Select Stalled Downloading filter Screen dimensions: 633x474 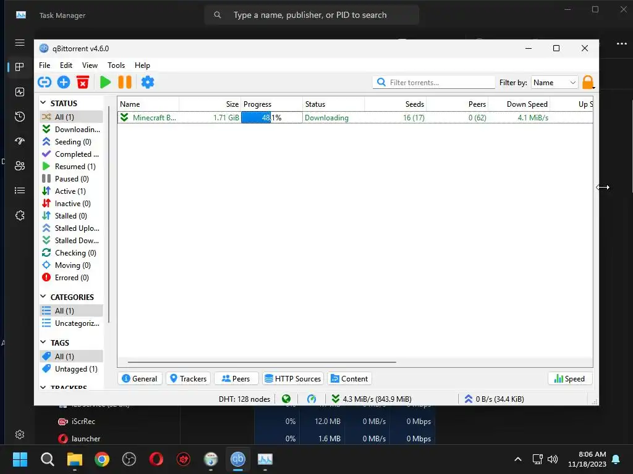click(x=72, y=241)
